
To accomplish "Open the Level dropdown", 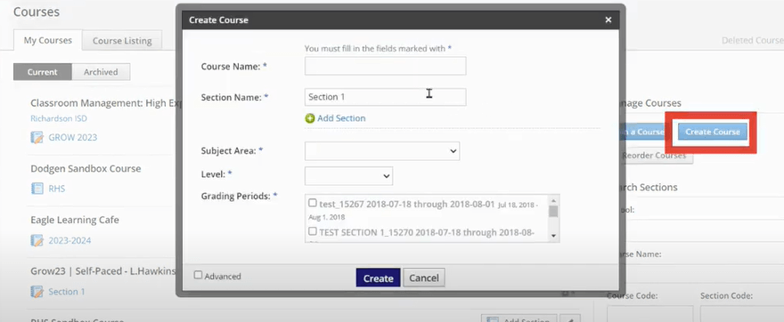I will [x=348, y=176].
